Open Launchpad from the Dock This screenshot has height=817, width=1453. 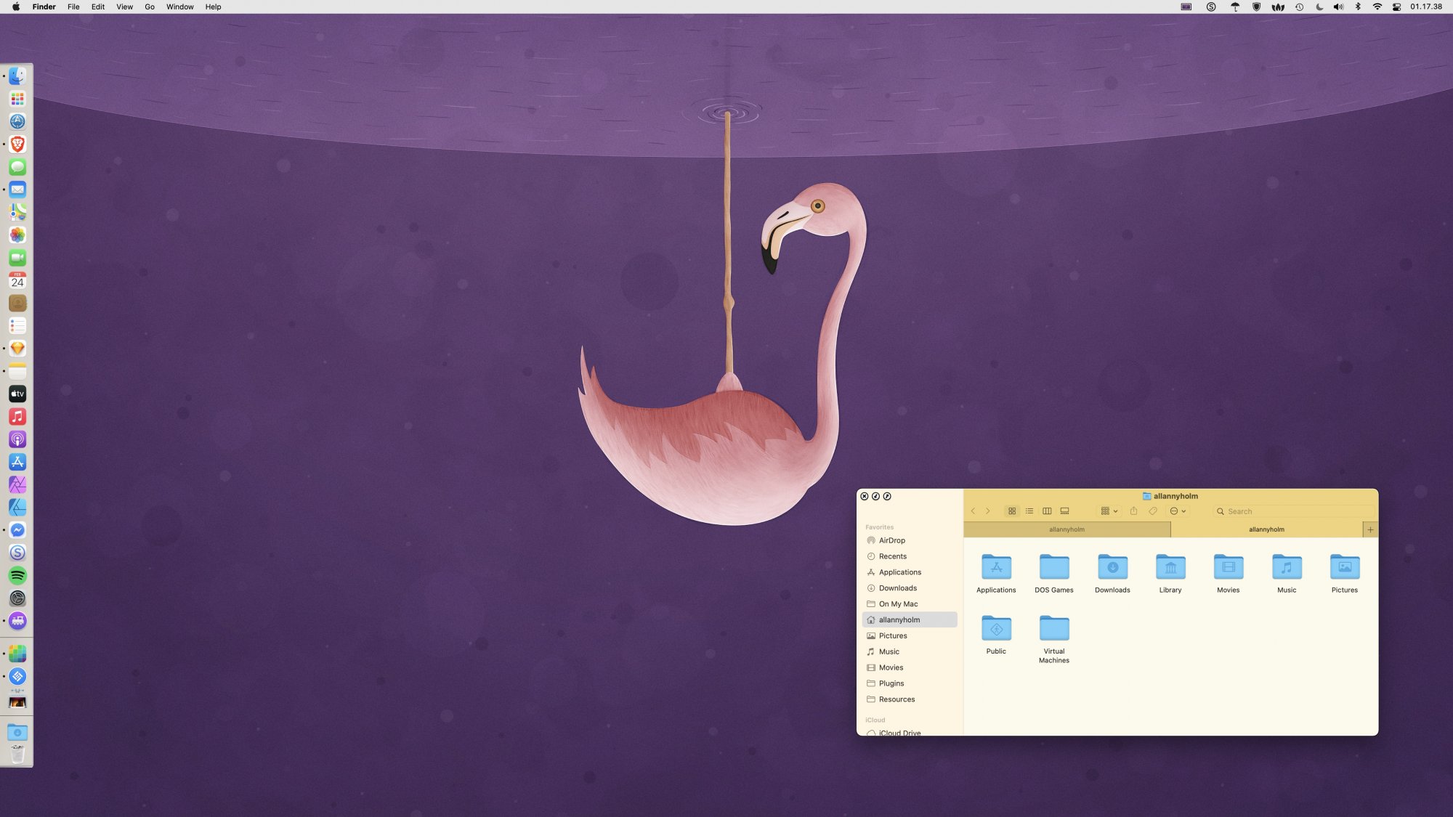click(x=17, y=98)
